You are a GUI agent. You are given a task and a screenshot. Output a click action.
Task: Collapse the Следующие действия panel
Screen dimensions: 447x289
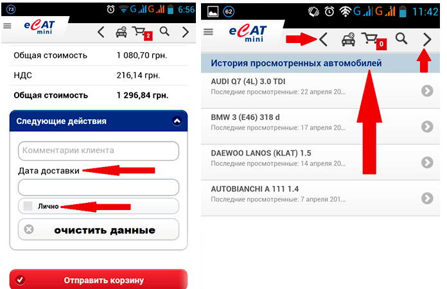click(x=177, y=121)
